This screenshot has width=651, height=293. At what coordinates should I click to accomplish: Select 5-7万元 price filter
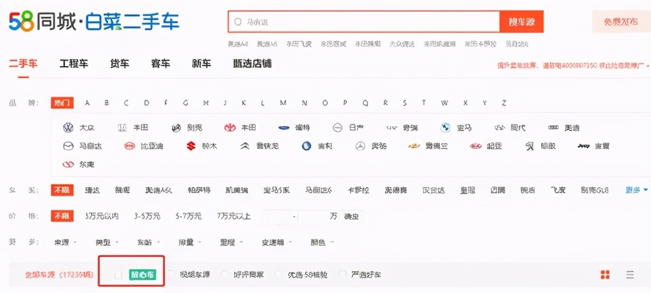[188, 216]
